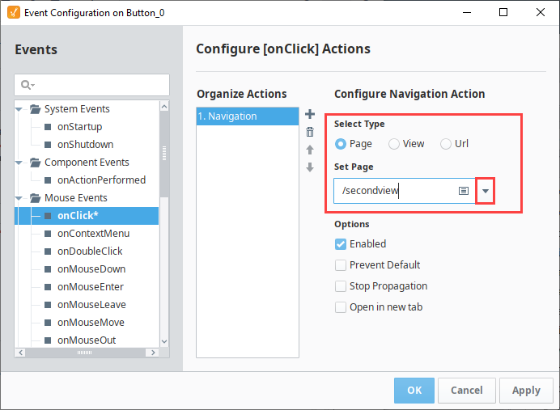Open the binding icon in Set Page field

coord(463,191)
